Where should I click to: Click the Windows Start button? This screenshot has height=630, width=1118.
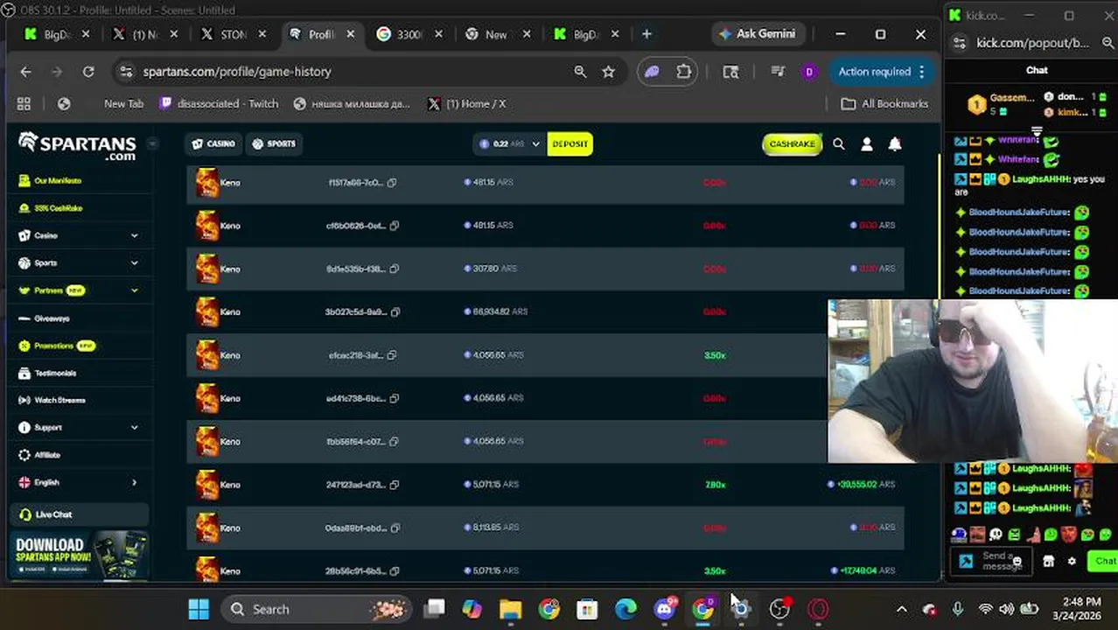pos(199,609)
